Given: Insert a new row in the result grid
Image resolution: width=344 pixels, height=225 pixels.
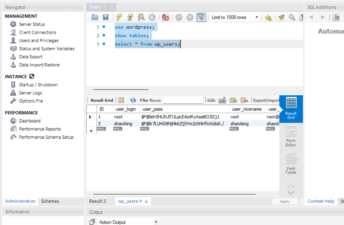Looking at the screenshot, I should (x=233, y=100).
